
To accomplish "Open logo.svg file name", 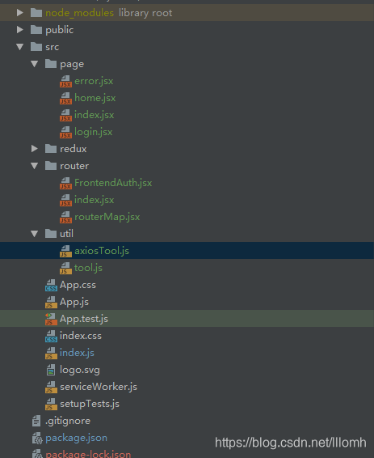I will click(x=80, y=370).
